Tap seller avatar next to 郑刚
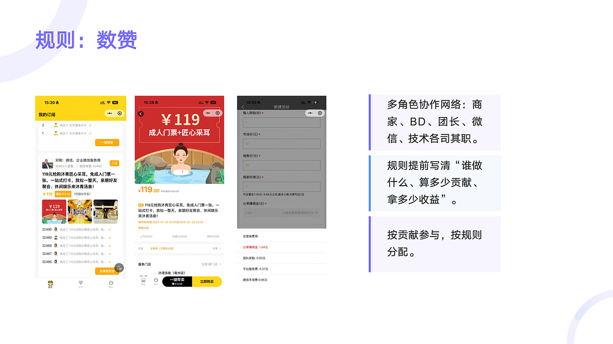This screenshot has height=344, width=613. coord(47,163)
